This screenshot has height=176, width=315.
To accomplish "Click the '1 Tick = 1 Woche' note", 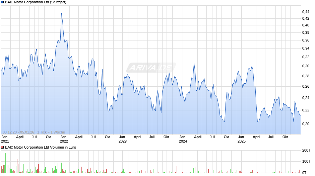I will (51, 132).
